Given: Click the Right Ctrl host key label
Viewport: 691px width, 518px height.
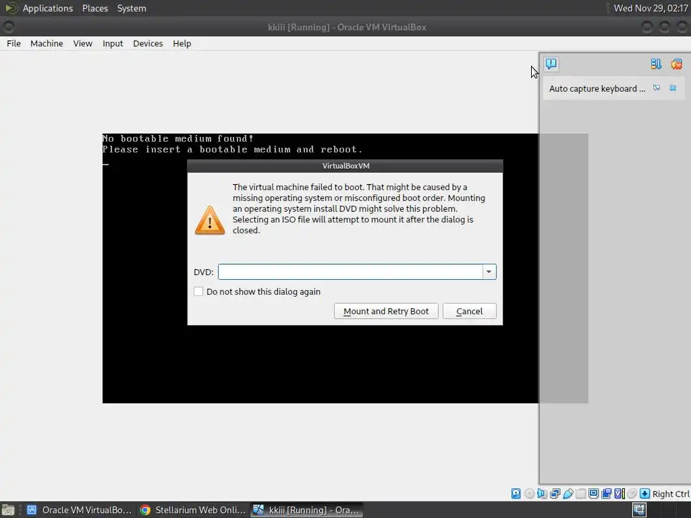Looking at the screenshot, I should click(671, 494).
